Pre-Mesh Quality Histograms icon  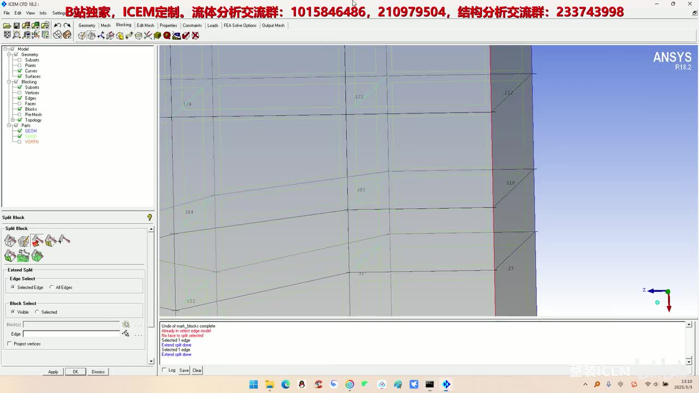click(x=167, y=35)
